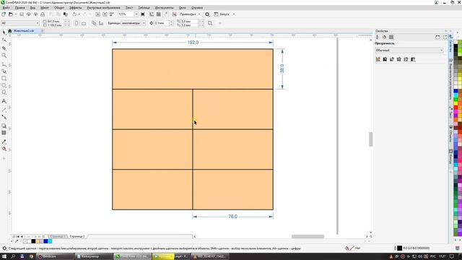
Task: Select the Rectangle tool
Action: [x=4, y=79]
